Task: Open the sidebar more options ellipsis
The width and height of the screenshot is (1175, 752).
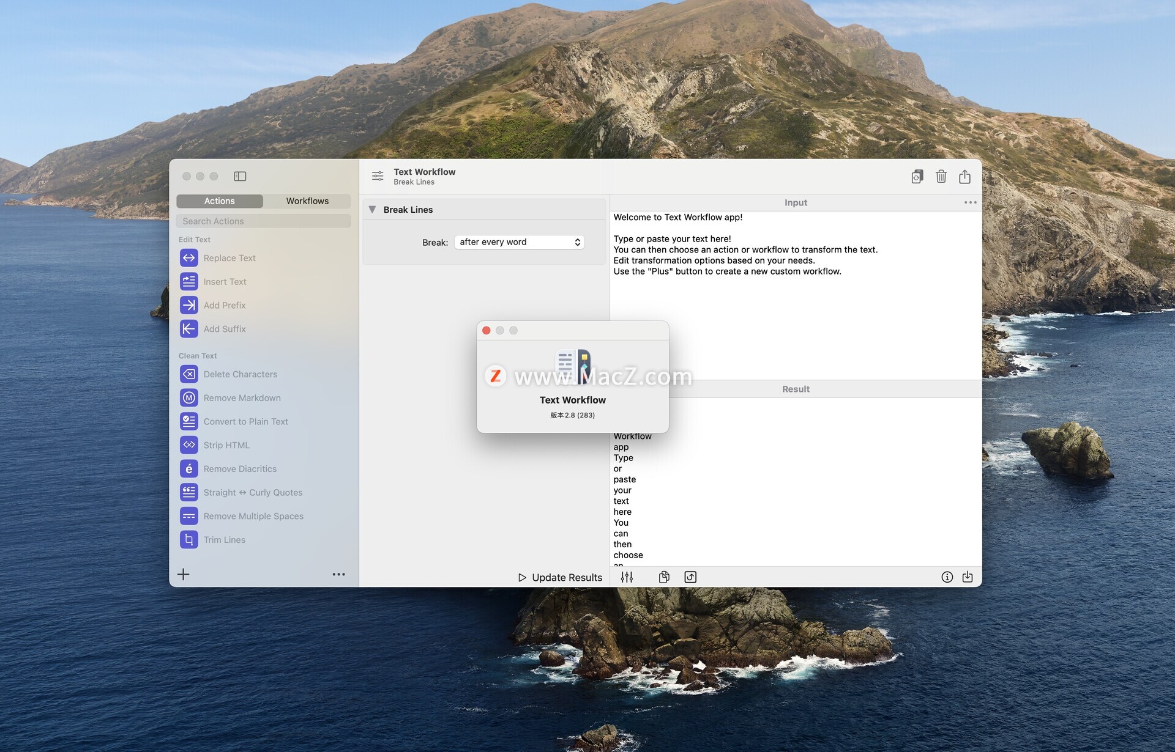Action: (x=338, y=575)
